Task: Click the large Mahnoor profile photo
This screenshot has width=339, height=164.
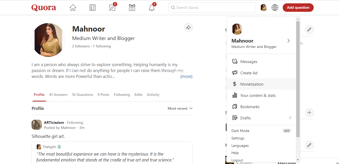Action: (48, 40)
